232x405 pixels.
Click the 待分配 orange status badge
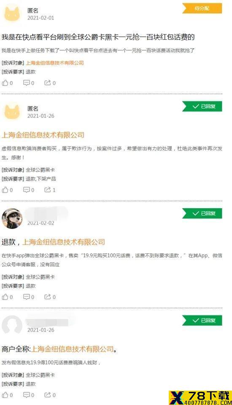point(202,8)
